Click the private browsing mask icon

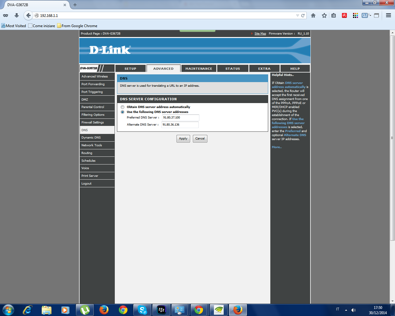(6, 15)
